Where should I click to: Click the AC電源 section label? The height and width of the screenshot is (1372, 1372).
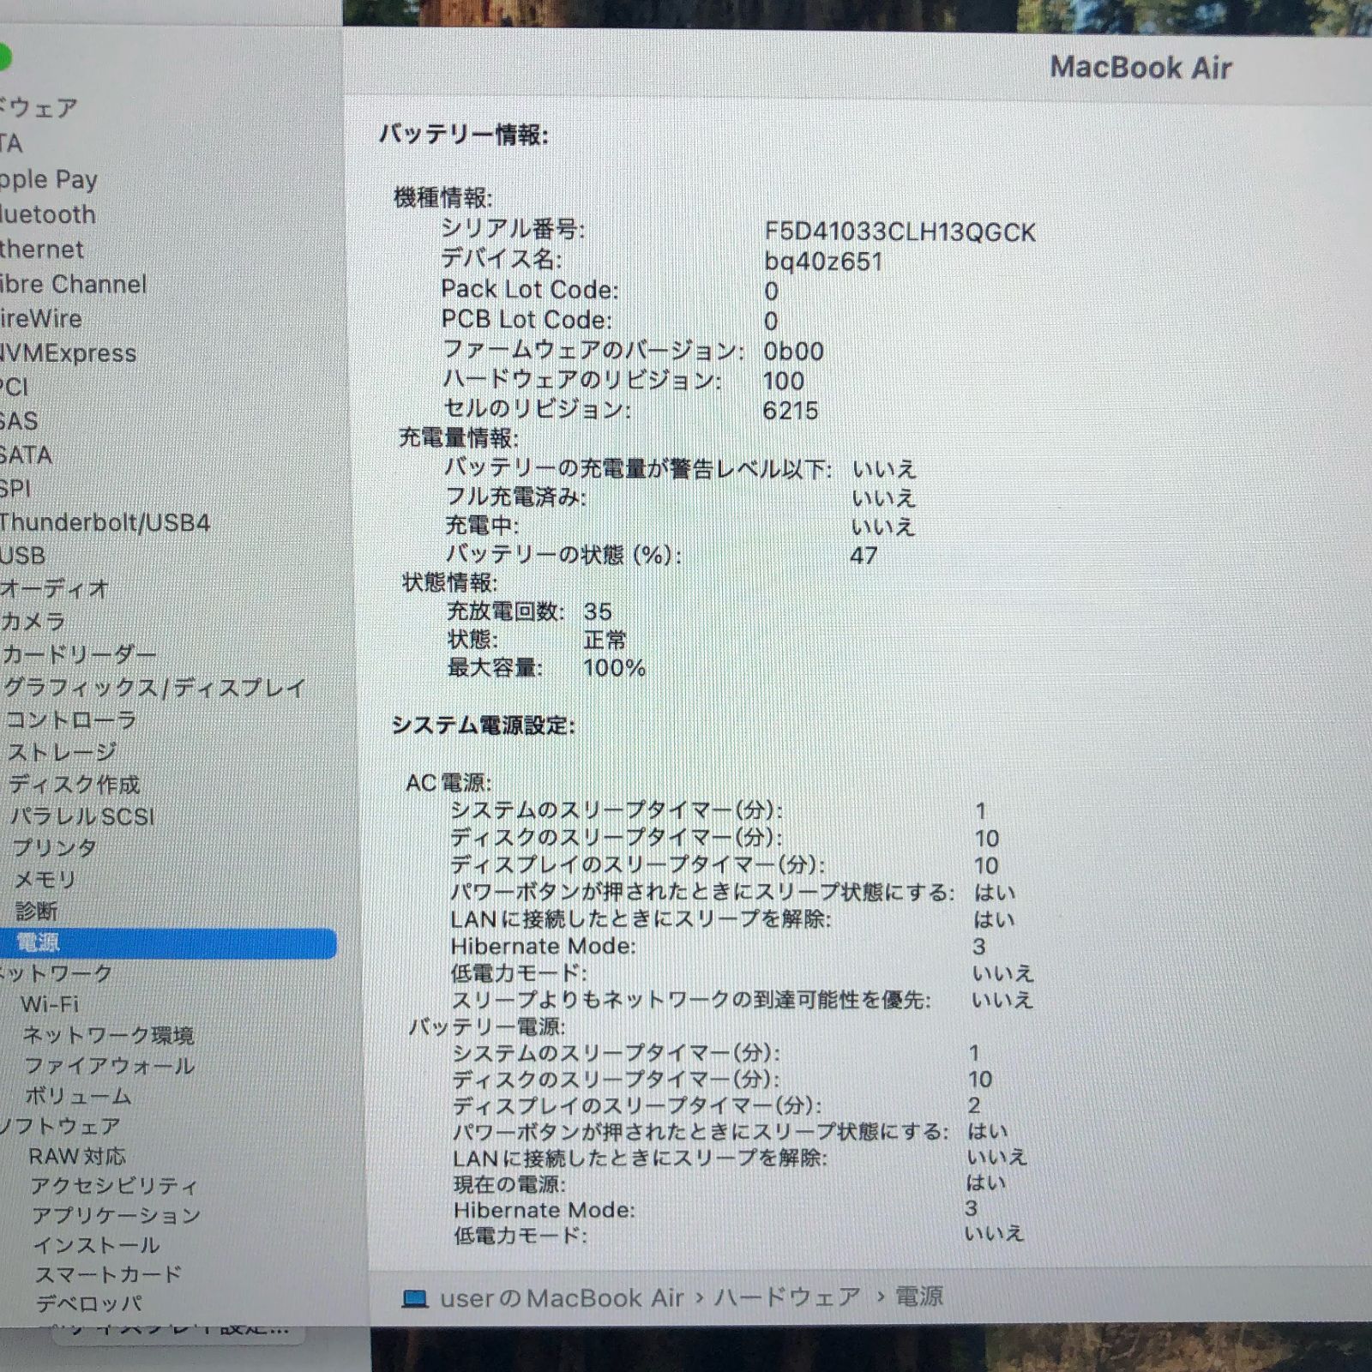point(448,783)
